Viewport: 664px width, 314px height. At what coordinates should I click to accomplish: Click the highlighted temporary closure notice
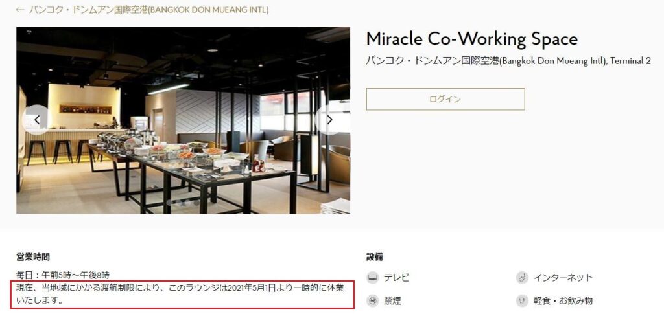(x=182, y=295)
